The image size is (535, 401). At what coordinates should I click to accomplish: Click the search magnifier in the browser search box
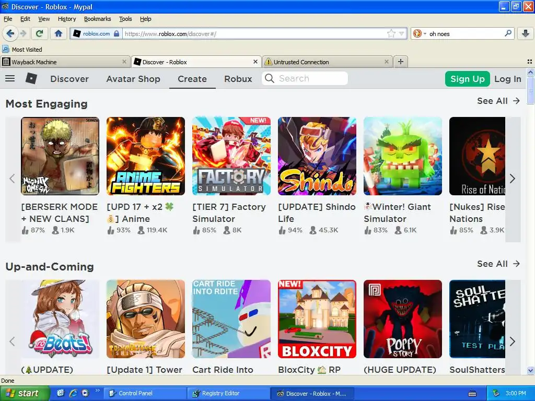(508, 33)
